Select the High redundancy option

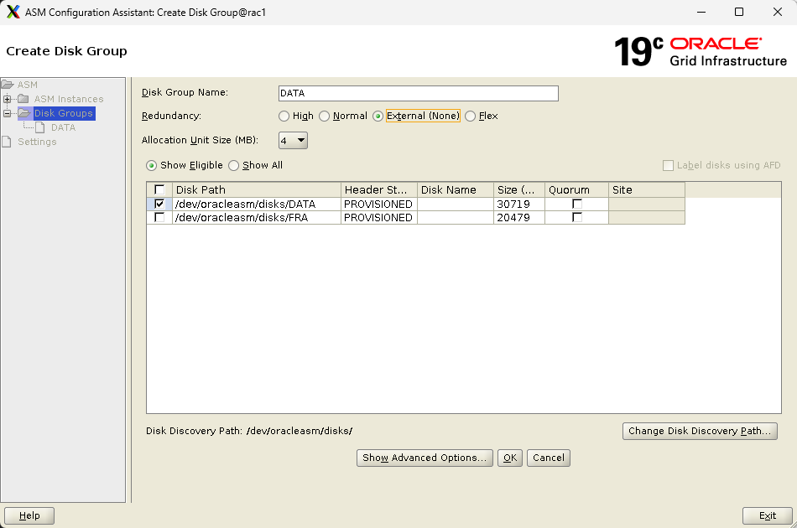(x=284, y=116)
